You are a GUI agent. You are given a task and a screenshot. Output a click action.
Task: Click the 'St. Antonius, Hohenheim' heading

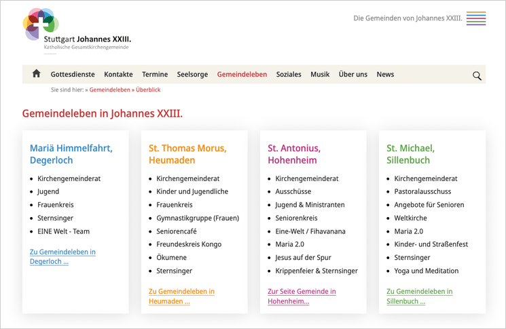(x=294, y=154)
